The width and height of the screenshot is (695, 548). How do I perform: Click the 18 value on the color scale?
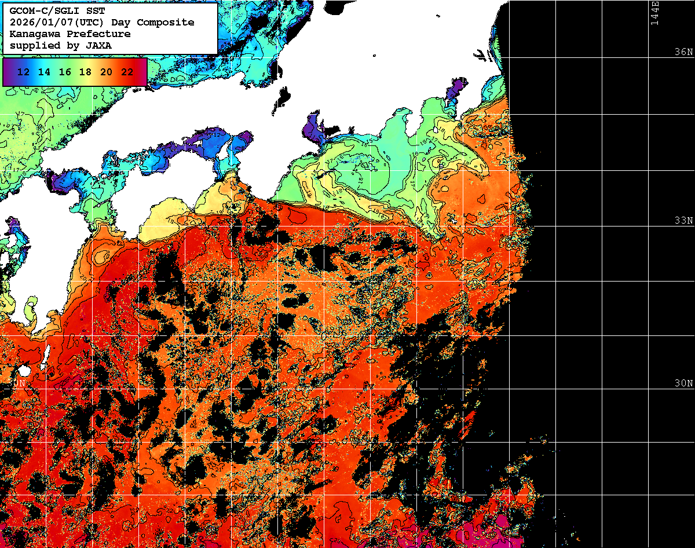[85, 72]
